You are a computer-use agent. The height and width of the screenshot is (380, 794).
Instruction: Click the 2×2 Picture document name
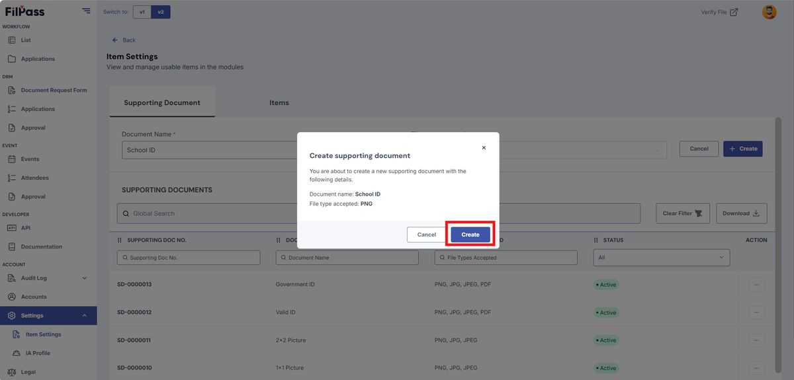tap(290, 340)
